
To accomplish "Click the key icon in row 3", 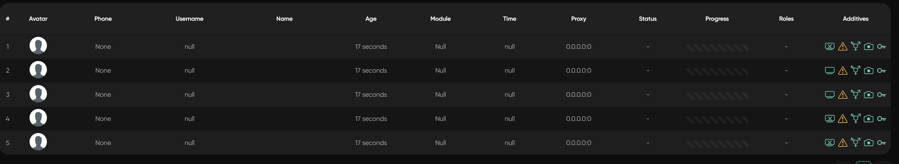I will tap(881, 95).
